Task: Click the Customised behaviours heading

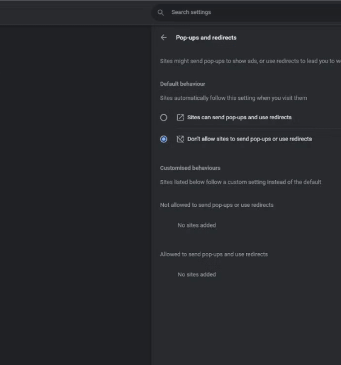Action: (x=190, y=168)
